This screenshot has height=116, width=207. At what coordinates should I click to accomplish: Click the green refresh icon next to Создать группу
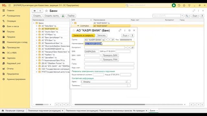pyautogui.click(x=63, y=16)
